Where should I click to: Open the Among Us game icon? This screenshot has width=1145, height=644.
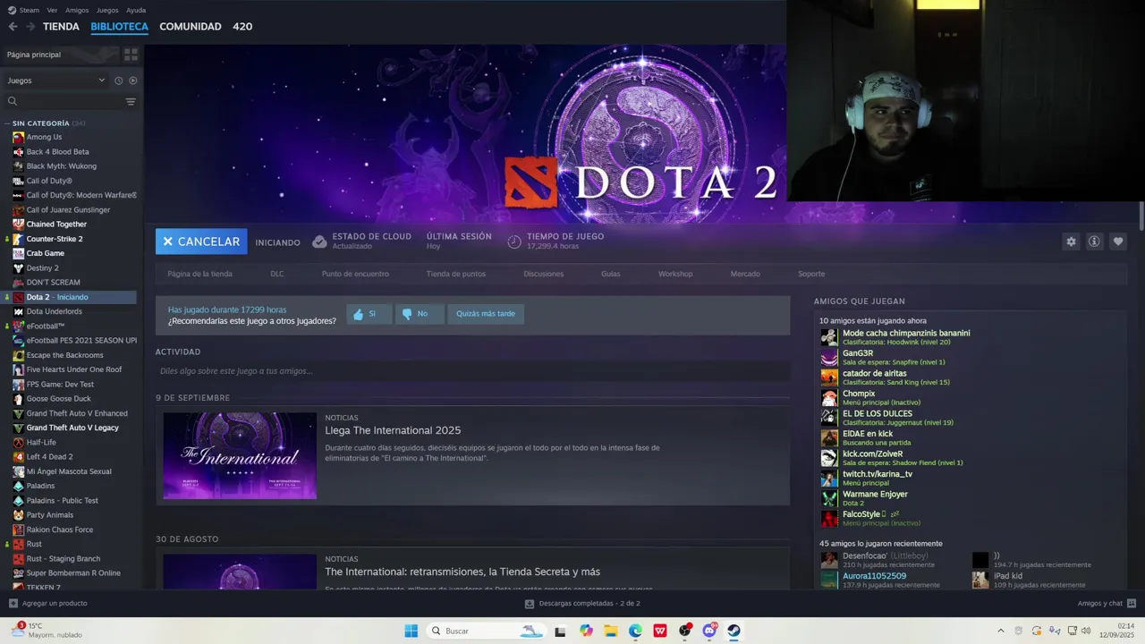pyautogui.click(x=18, y=137)
